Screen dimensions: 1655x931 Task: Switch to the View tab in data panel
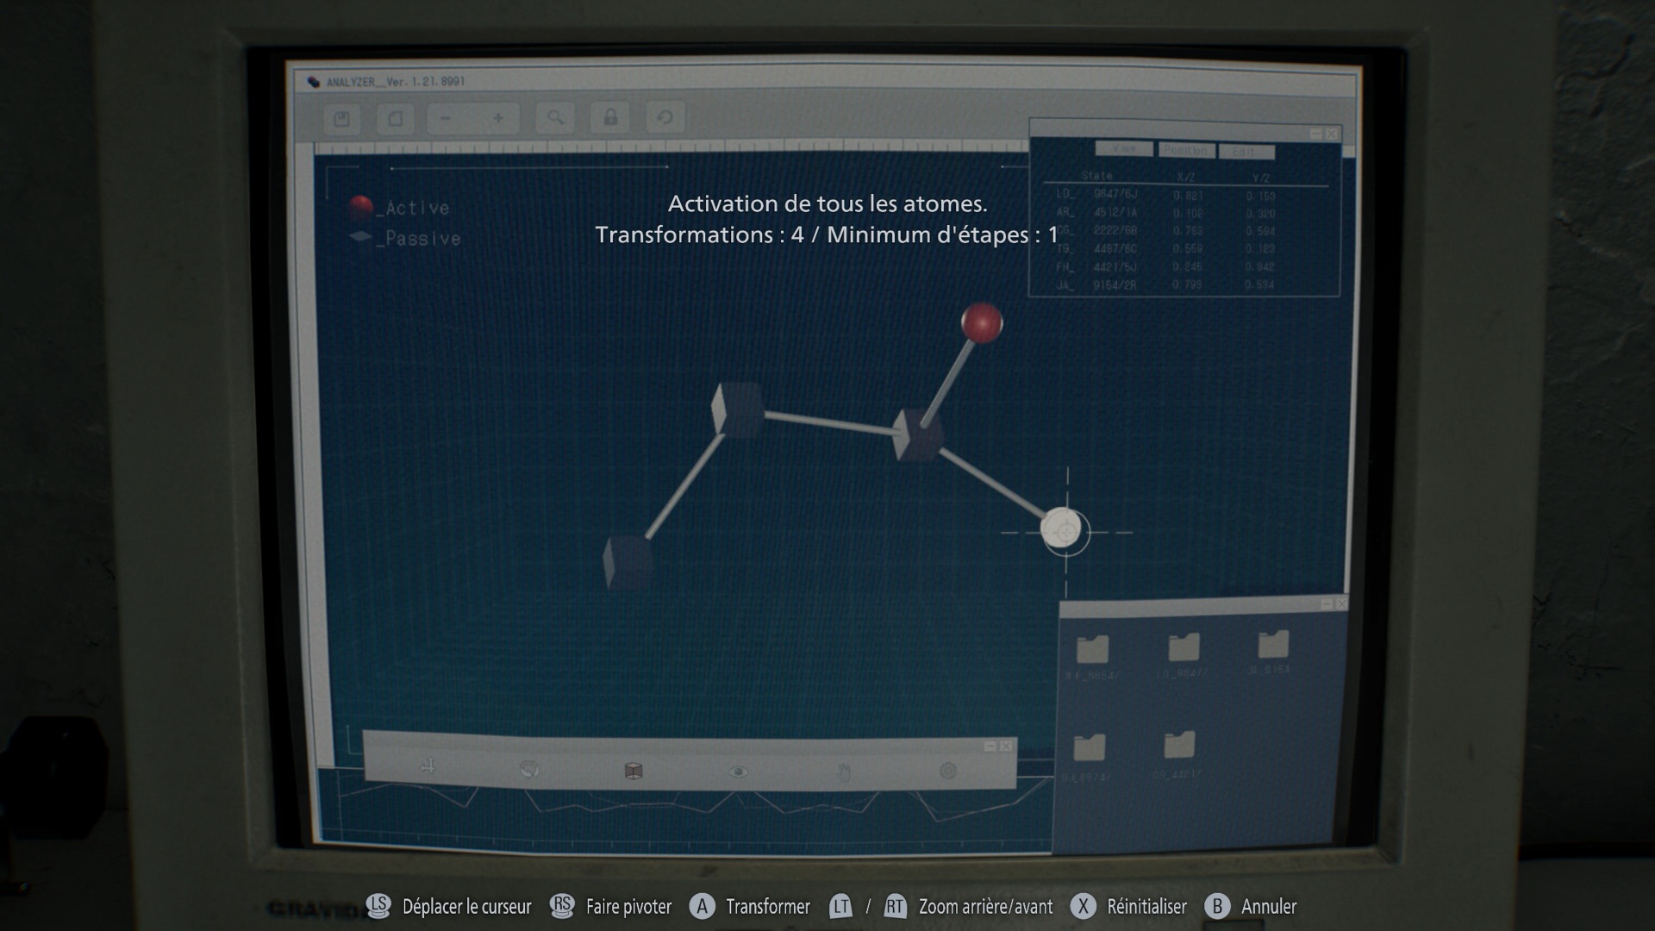click(1123, 149)
